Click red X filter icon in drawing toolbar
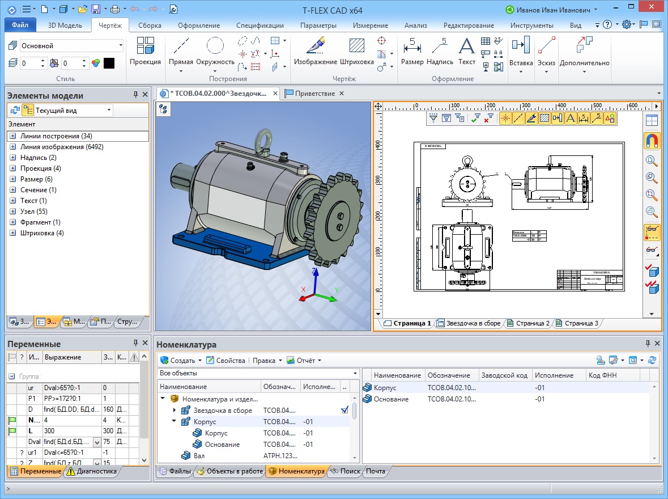Screen dimensions: 668x499 pos(489,118)
